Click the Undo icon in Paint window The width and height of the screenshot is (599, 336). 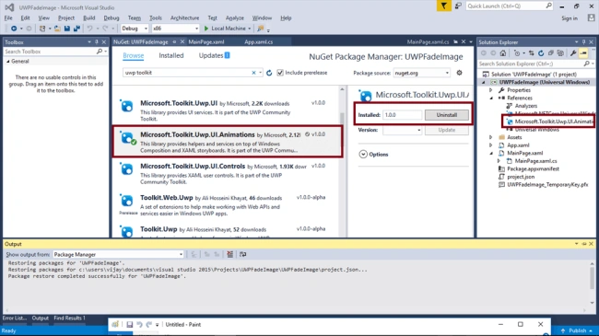coord(139,325)
